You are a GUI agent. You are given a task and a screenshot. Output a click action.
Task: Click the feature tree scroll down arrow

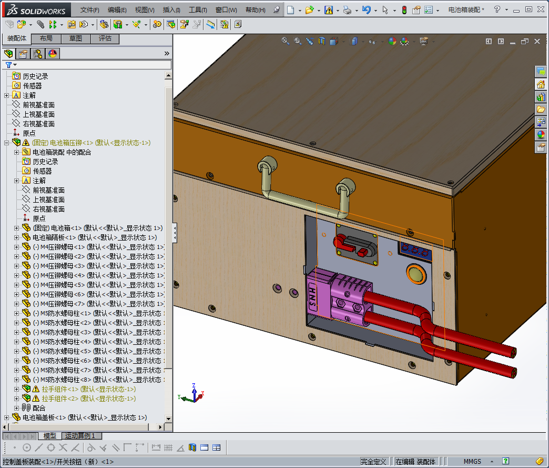point(168,419)
